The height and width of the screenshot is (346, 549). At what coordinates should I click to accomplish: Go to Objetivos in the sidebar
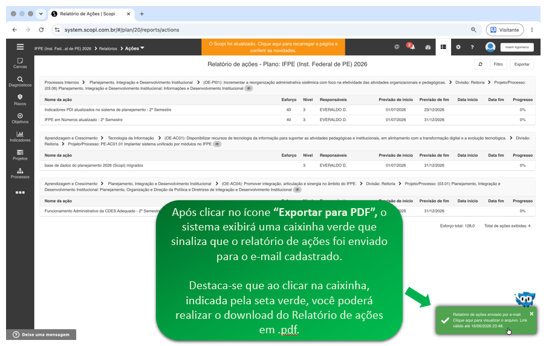coord(20,119)
